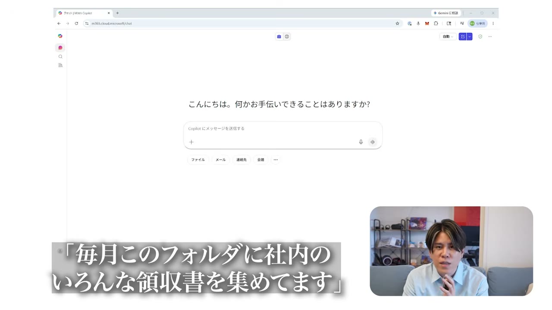This screenshot has height=310, width=552.
Task: Switch to Web mode globe toggle
Action: tap(287, 37)
